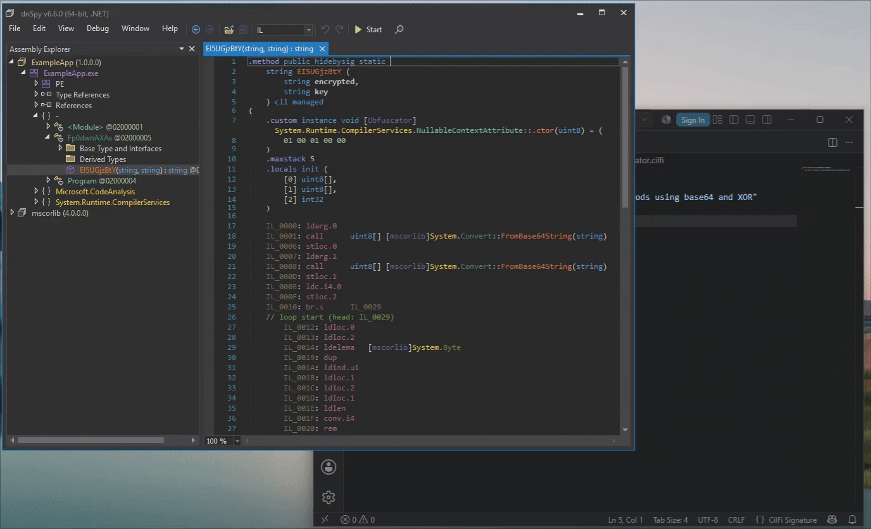Click the Derived Types folder icon
871x529 pixels.
pyautogui.click(x=70, y=159)
